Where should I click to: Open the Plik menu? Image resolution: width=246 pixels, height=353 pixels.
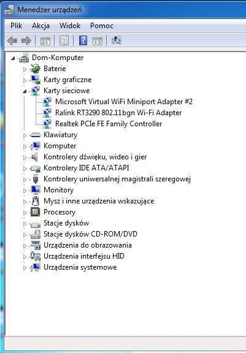16,26
